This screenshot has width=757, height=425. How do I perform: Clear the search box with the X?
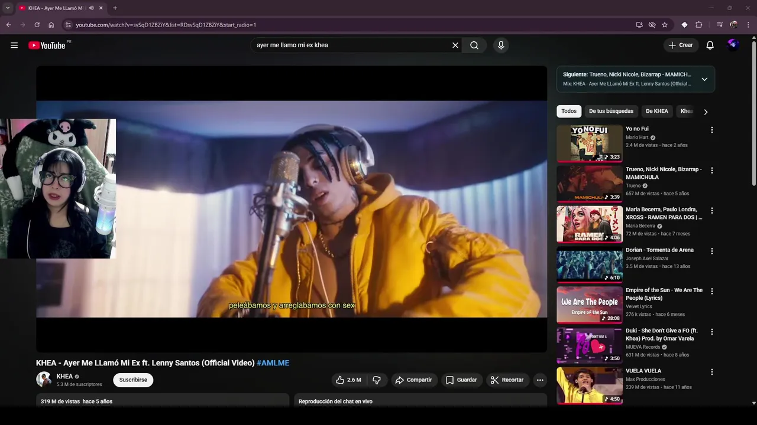point(455,45)
